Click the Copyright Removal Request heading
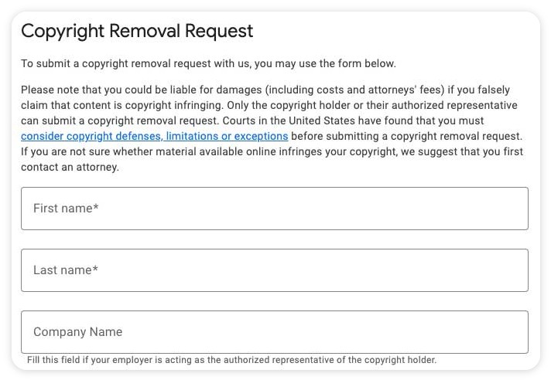Screen dimensions: 551x380 point(137,32)
